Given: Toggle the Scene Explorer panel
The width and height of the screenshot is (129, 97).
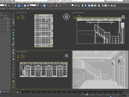Looking at the screenshot, I should pyautogui.click(x=82, y=6).
